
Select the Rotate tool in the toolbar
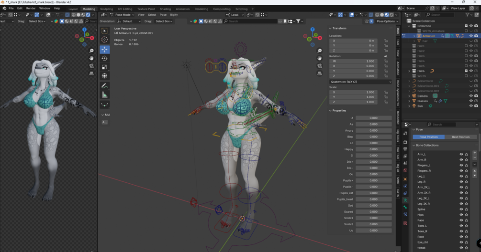coord(105,58)
